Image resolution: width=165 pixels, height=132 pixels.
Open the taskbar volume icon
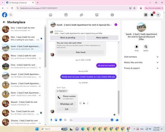150,129
